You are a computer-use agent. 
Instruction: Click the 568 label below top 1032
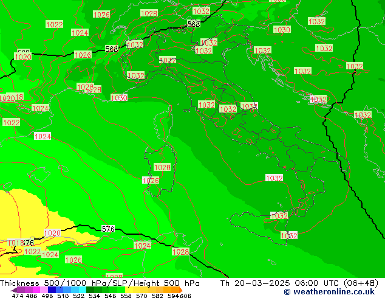[x=194, y=24]
